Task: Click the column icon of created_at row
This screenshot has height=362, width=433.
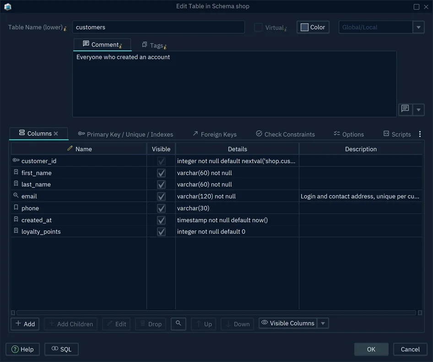Action: pos(16,219)
